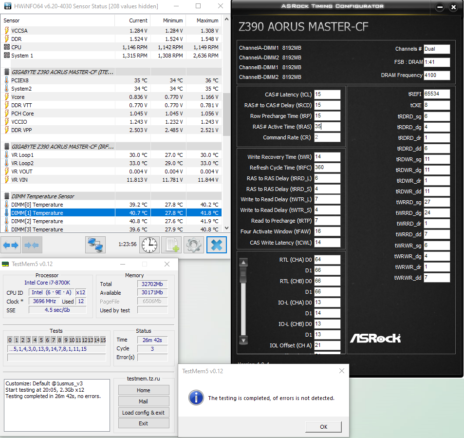Close the TestMem5 completion dialog

tap(341, 371)
